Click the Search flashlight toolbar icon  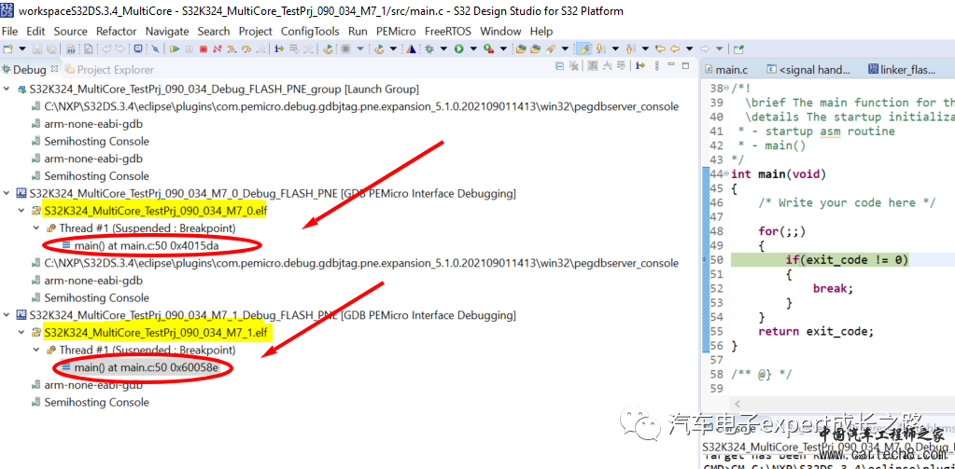551,48
